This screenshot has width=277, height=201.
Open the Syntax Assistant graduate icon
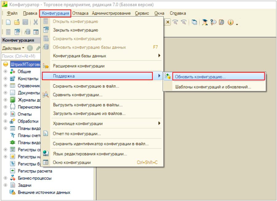click(205, 22)
